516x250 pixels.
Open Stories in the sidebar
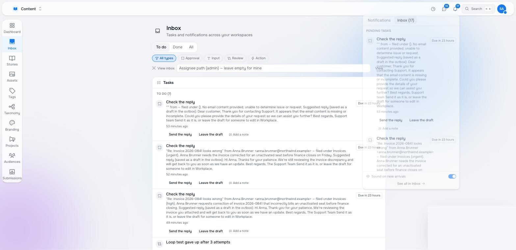click(12, 61)
